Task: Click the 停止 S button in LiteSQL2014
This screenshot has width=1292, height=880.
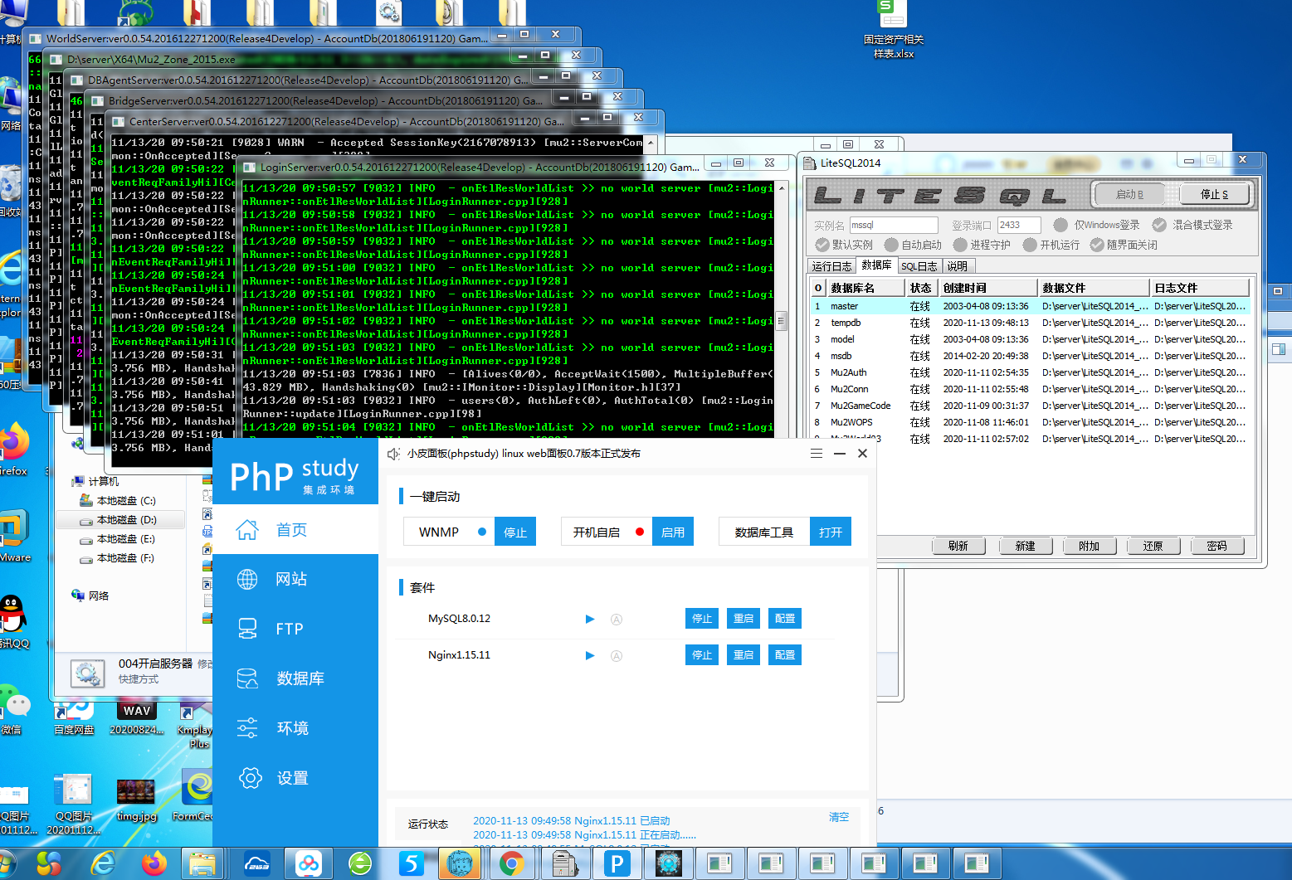Action: tap(1214, 194)
